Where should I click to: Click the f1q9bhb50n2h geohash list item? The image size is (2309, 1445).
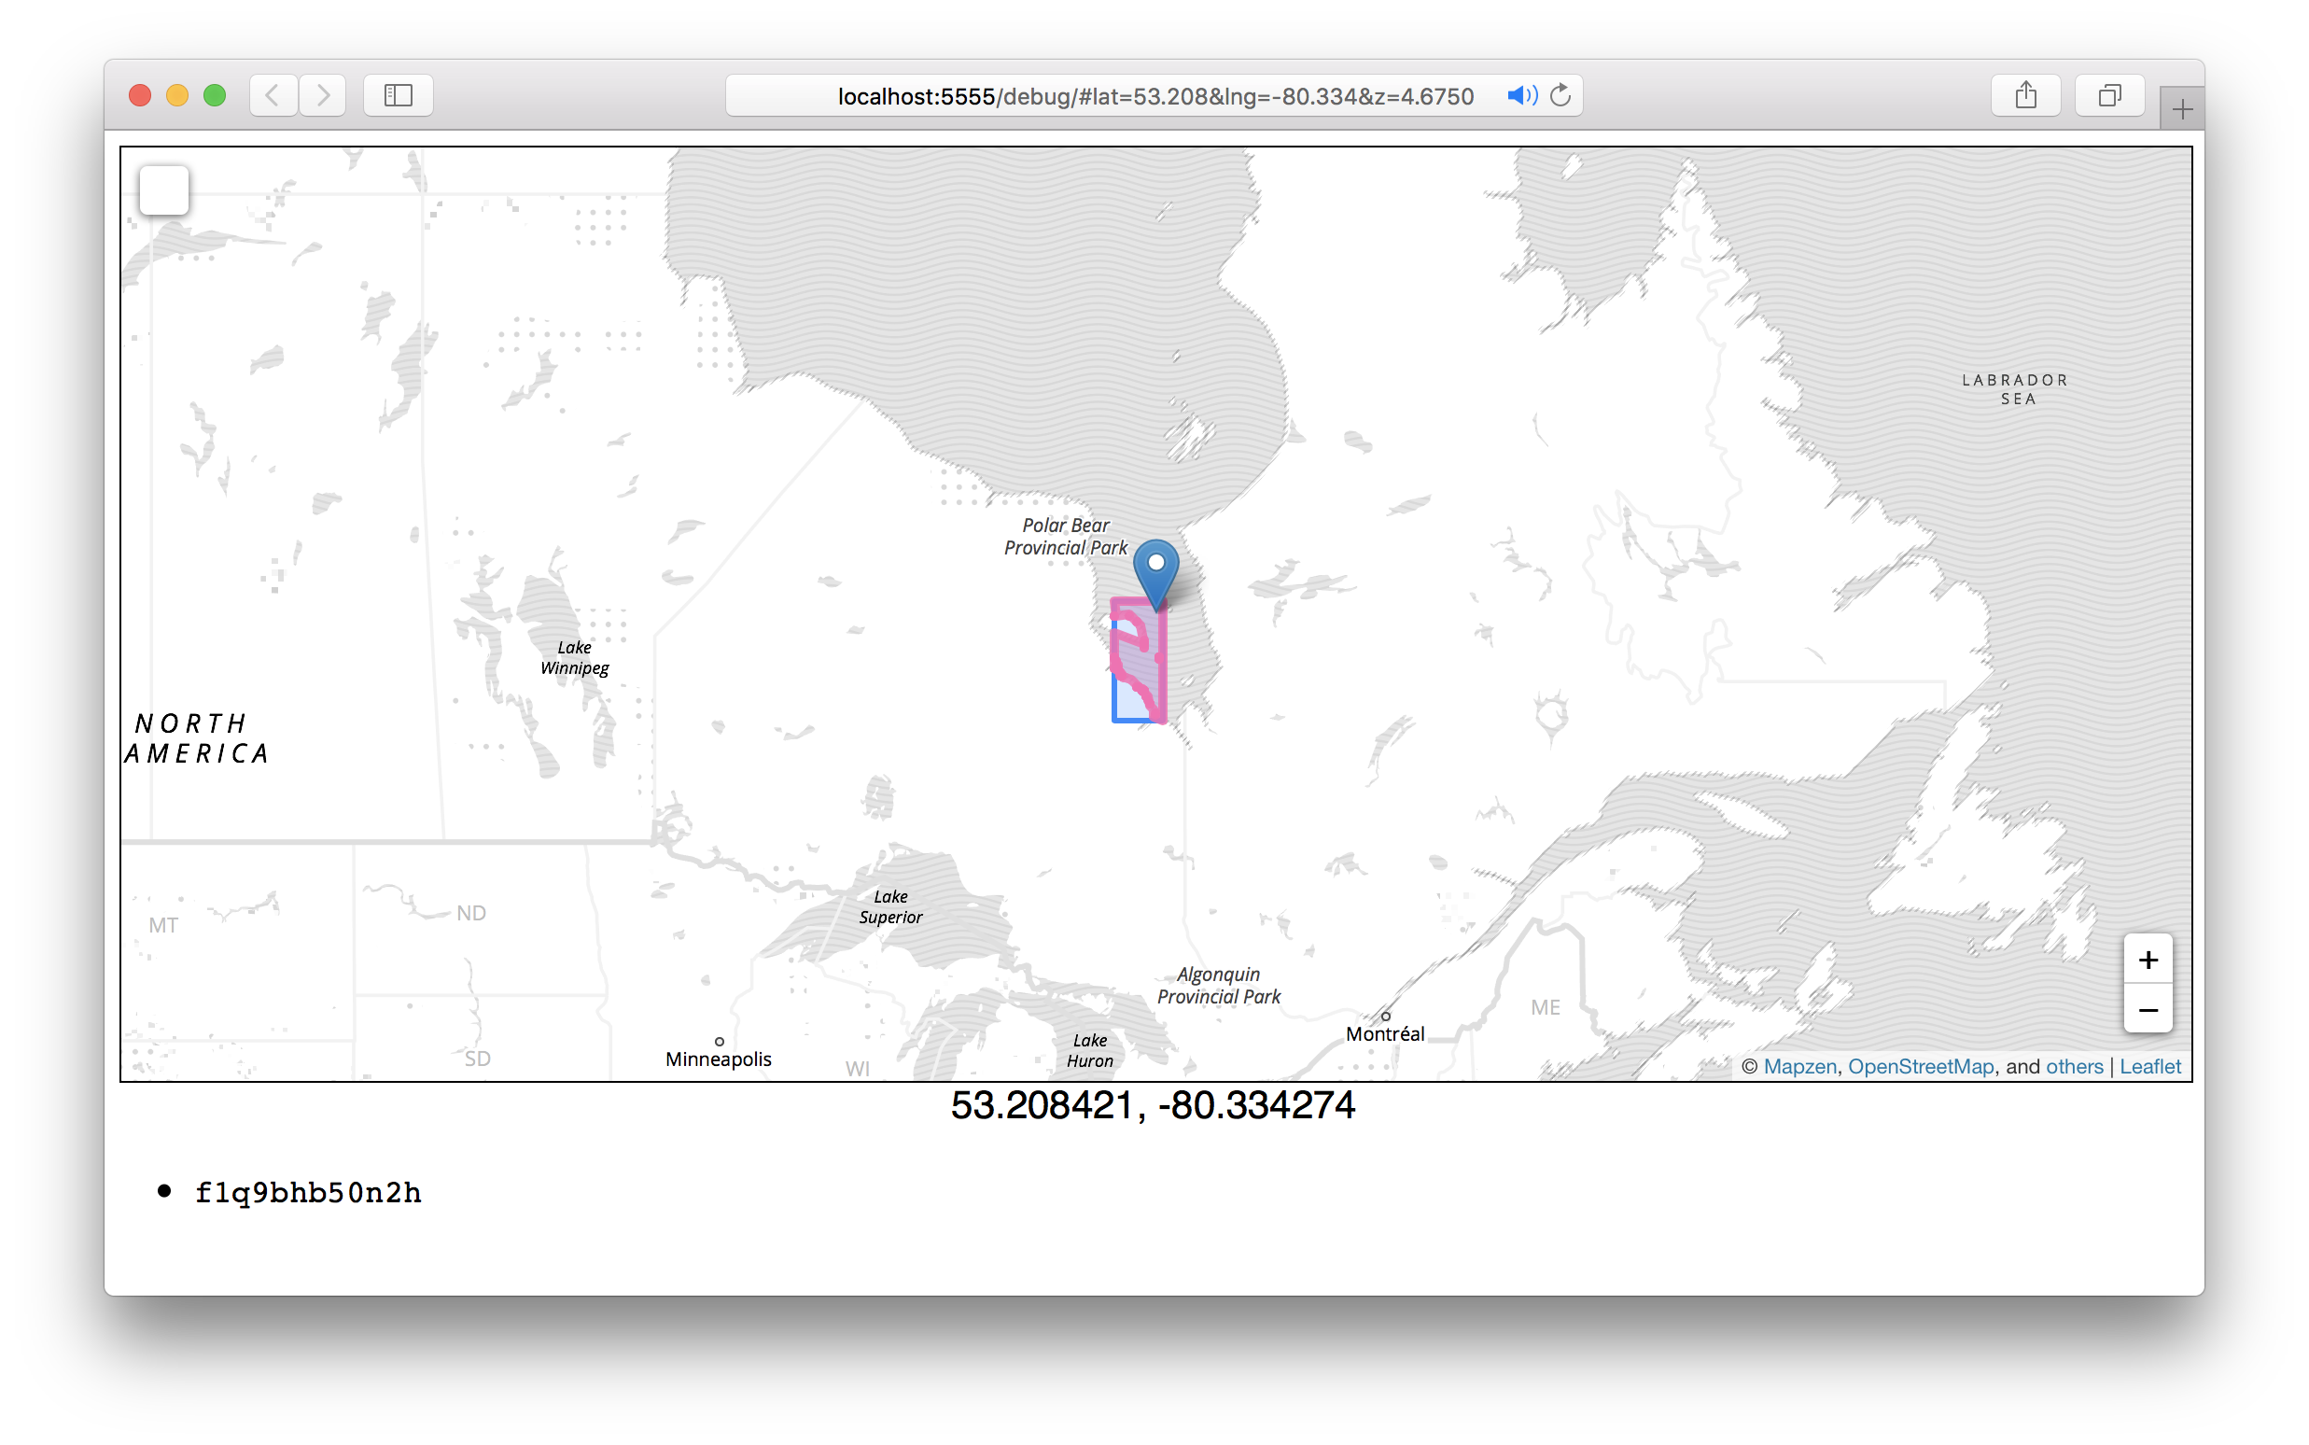click(308, 1193)
